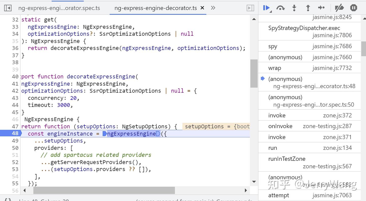
Task: Click the code editor scroll-up arrow
Action: (254, 19)
